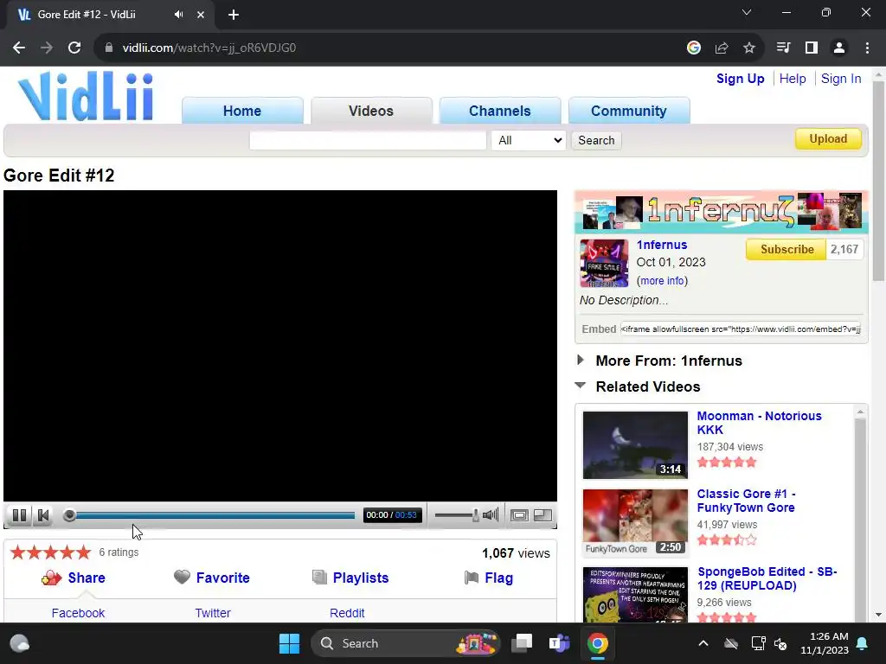This screenshot has height=664, width=886.
Task: Select the Embed iframe code field
Action: [741, 329]
